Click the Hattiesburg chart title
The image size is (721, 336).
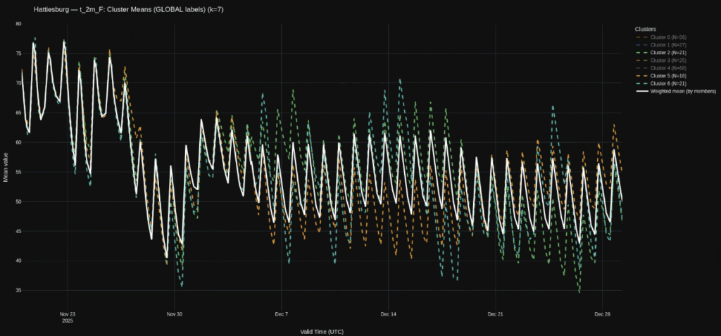pos(130,9)
